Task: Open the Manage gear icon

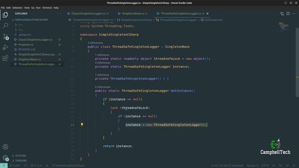Action: point(5,158)
